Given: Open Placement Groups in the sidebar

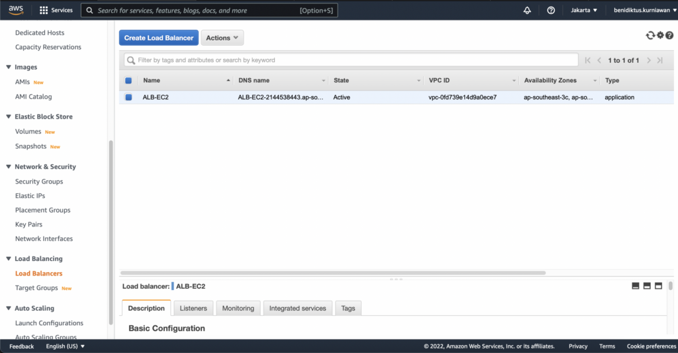Looking at the screenshot, I should (43, 210).
